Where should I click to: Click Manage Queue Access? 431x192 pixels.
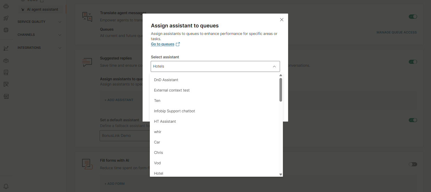[x=396, y=32]
